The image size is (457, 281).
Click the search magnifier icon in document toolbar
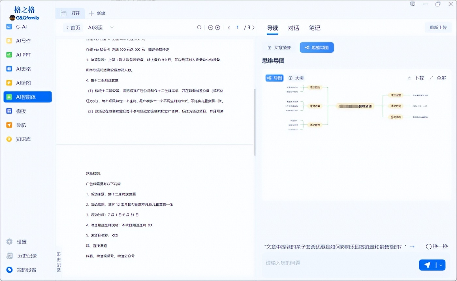[199, 28]
